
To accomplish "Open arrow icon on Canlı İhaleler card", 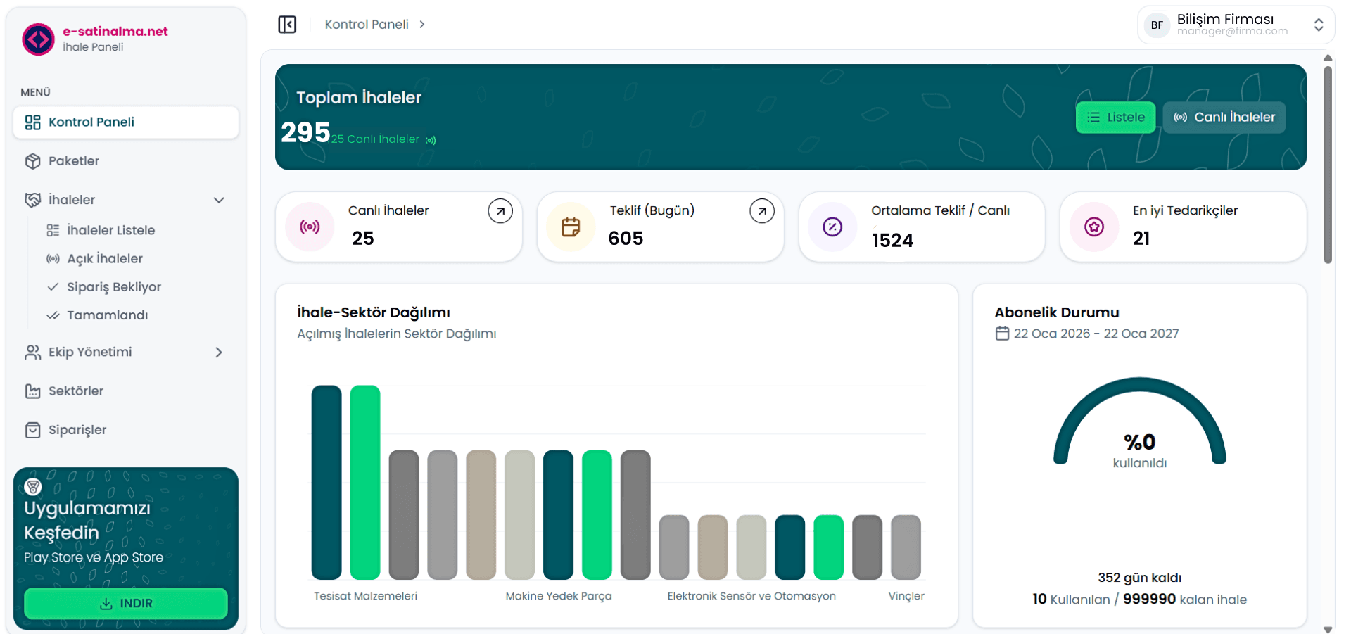I will click(x=500, y=211).
